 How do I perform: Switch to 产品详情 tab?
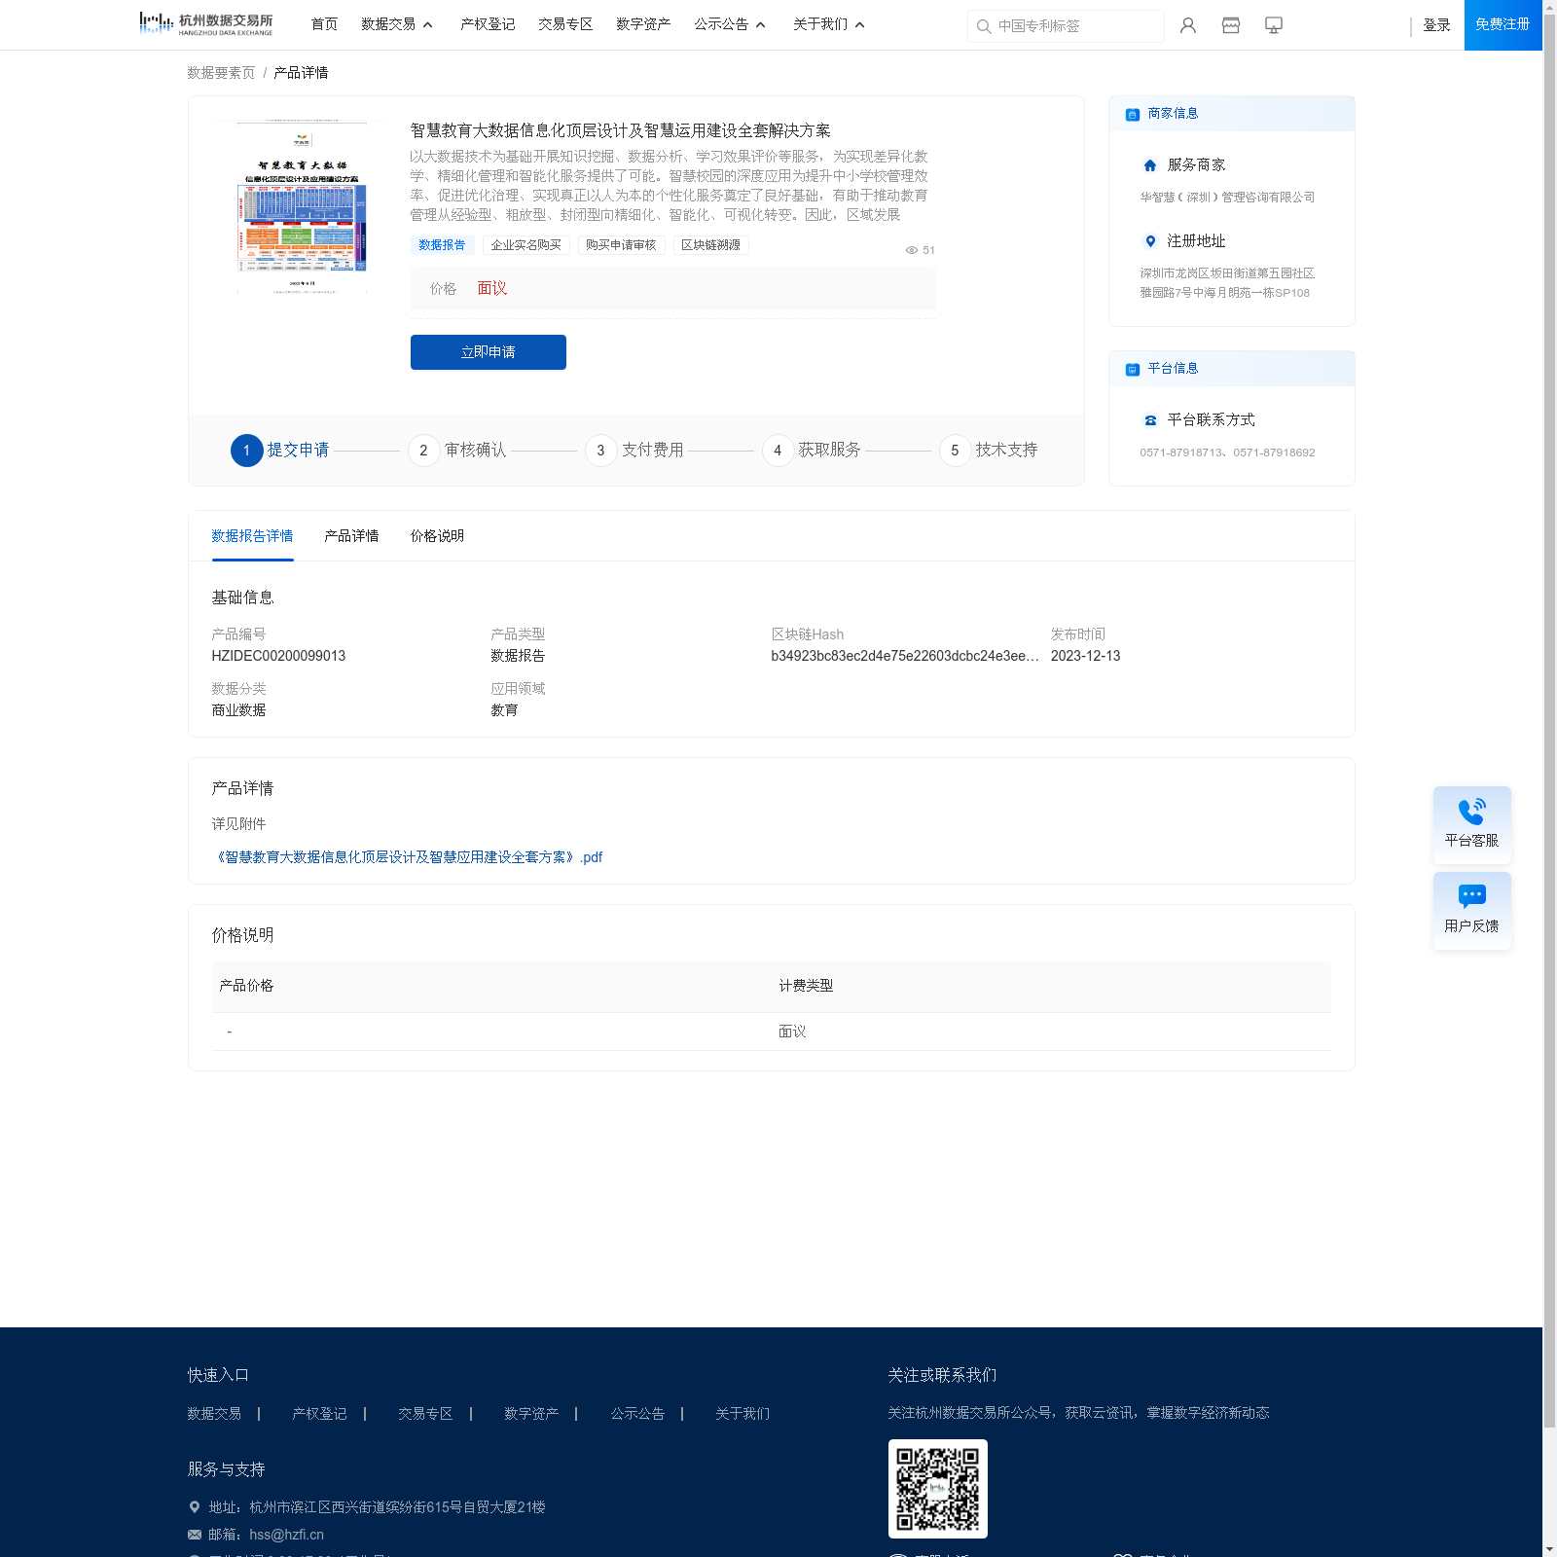[x=351, y=536]
